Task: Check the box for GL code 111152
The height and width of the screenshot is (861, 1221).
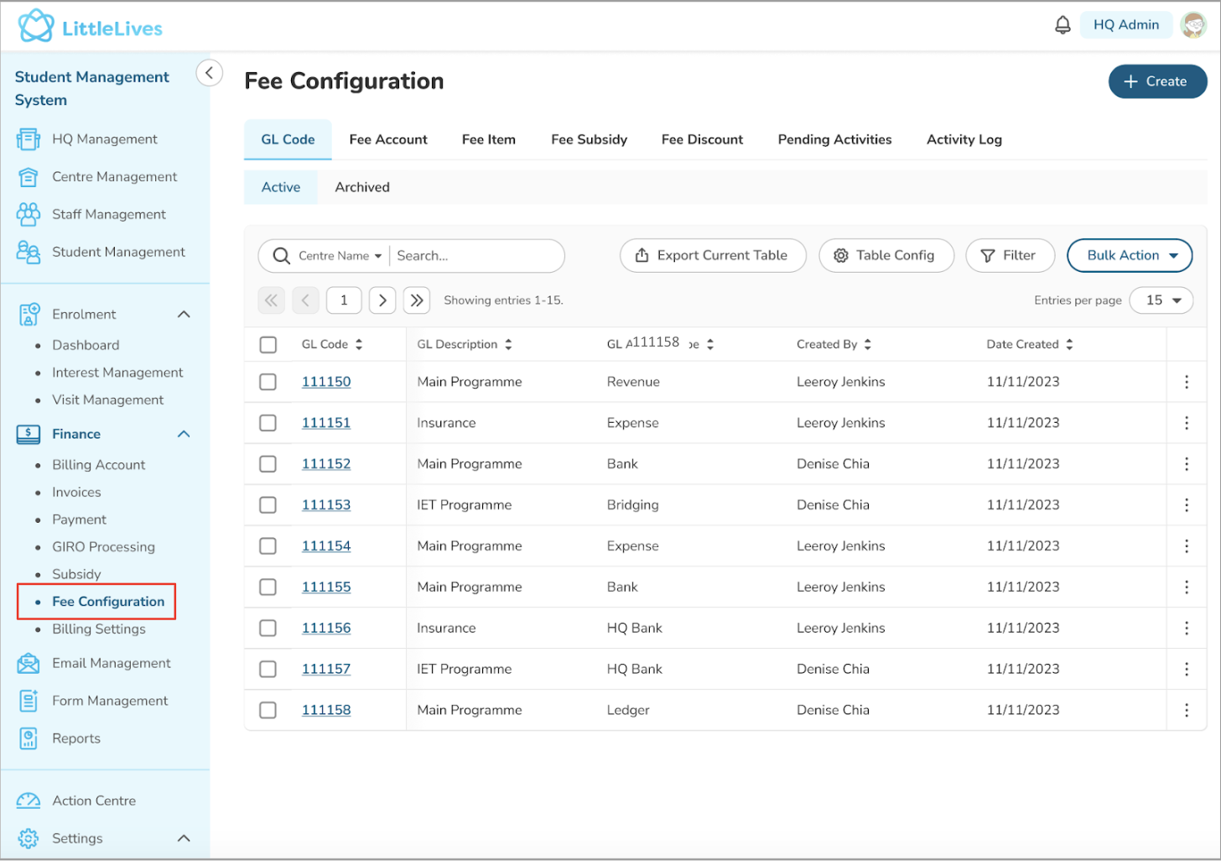Action: [268, 464]
